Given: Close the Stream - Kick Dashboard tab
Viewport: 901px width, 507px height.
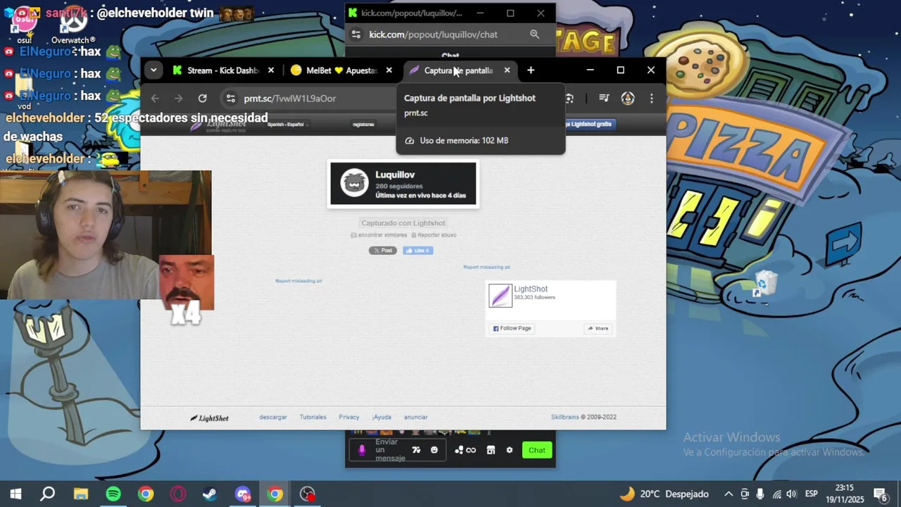Looking at the screenshot, I should pyautogui.click(x=271, y=70).
